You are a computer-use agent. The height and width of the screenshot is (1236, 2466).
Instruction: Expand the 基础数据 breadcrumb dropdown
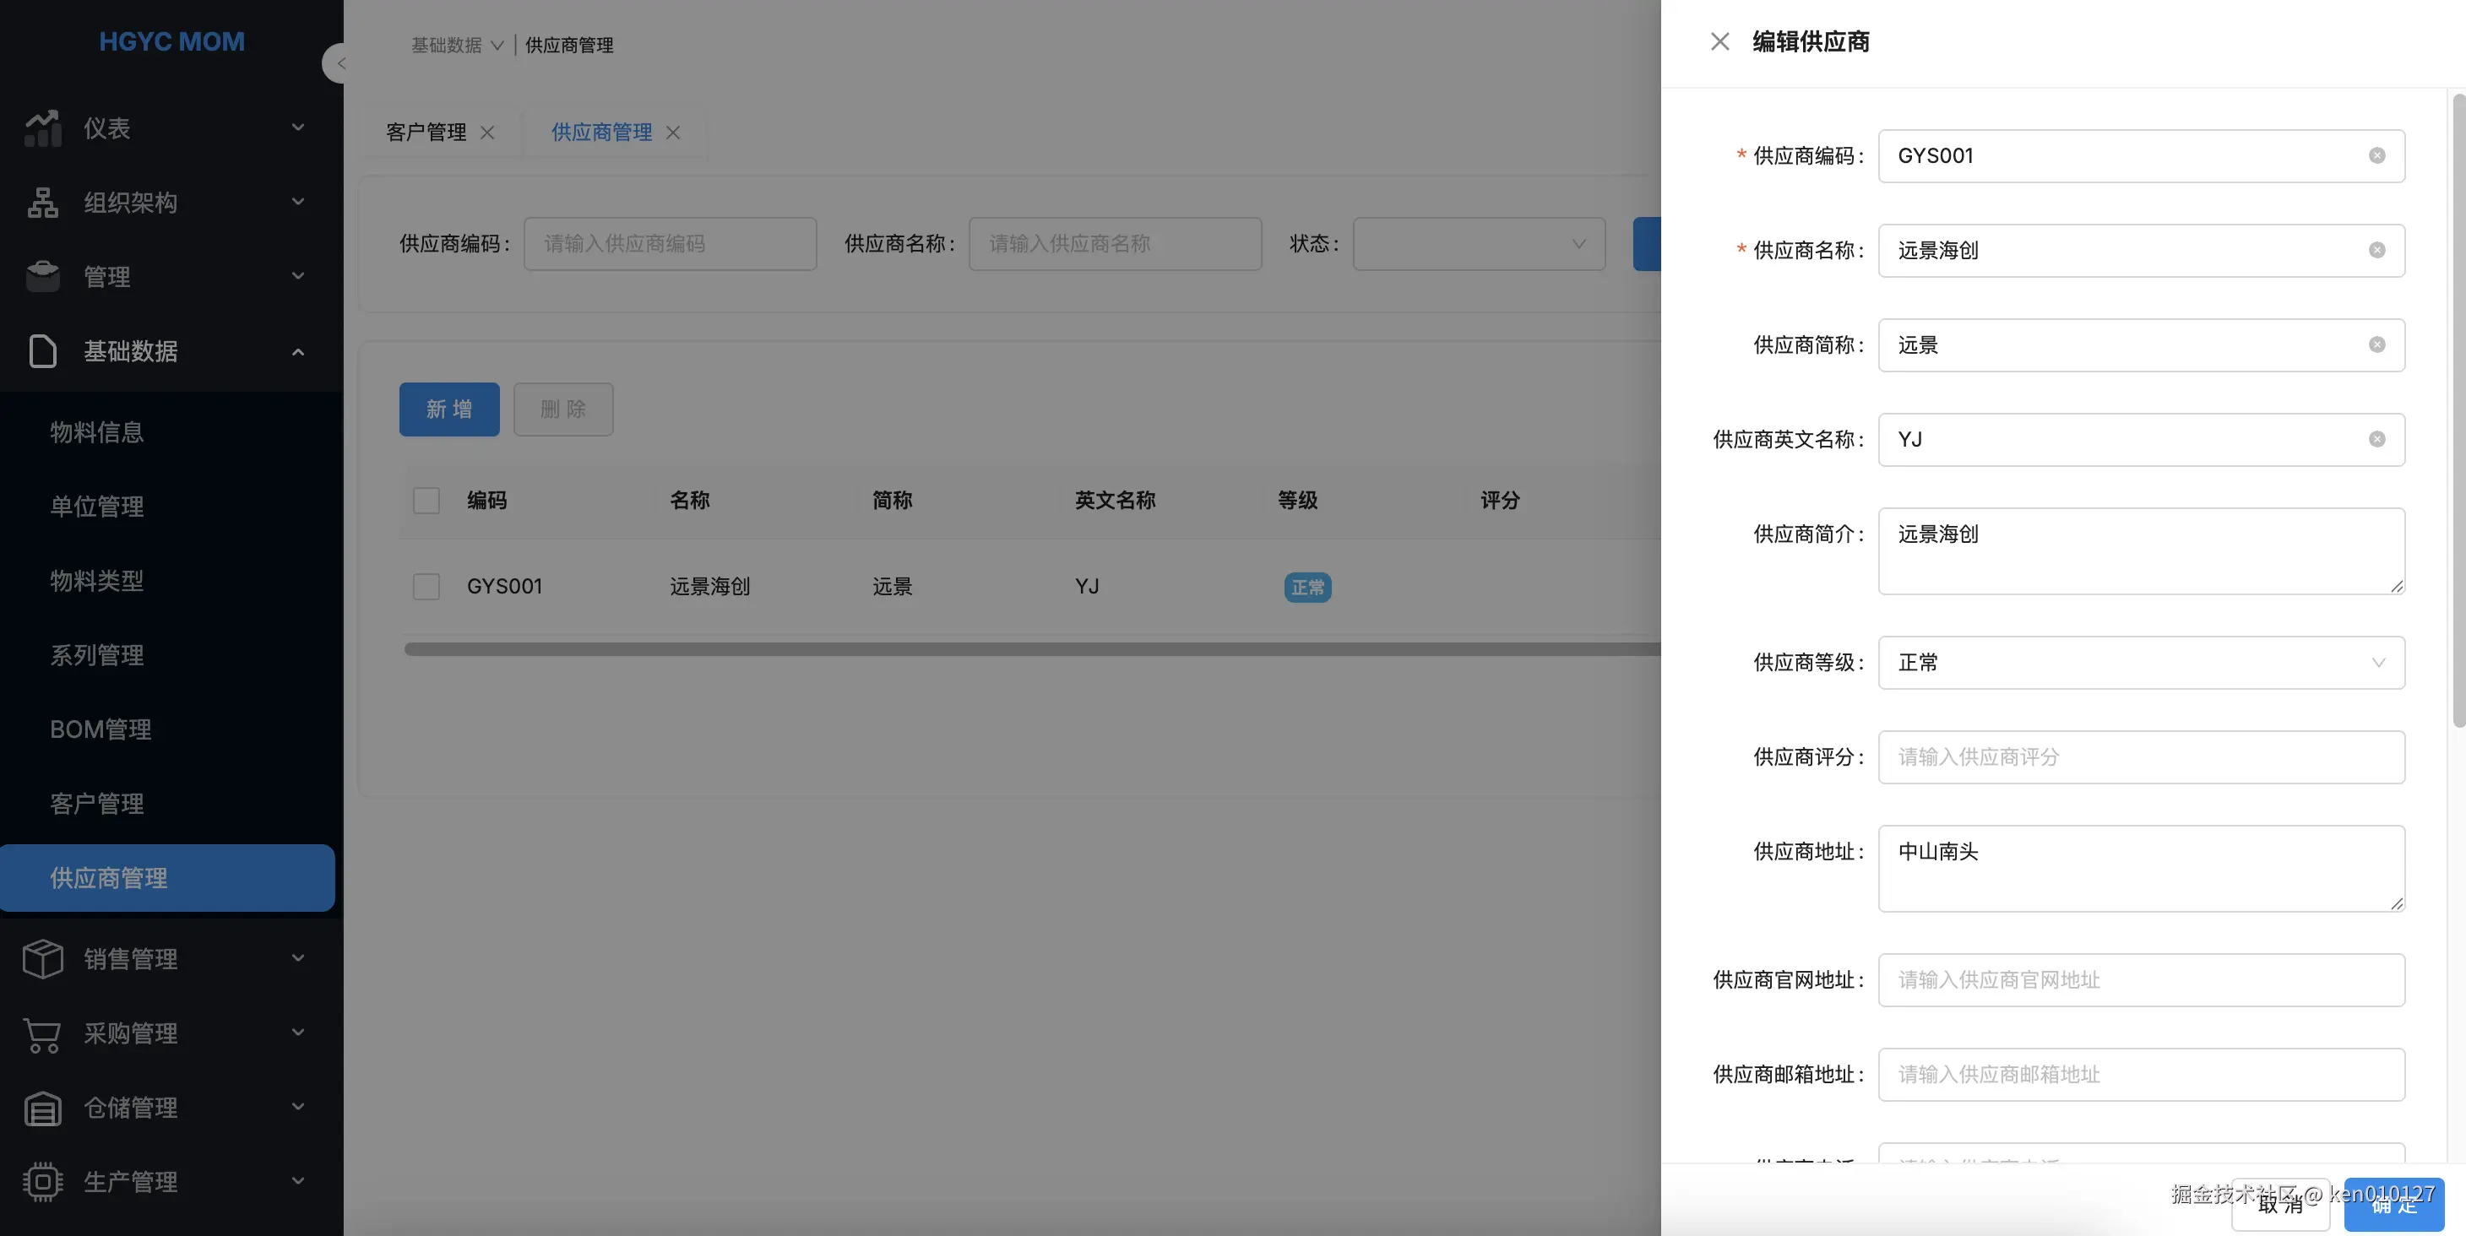(497, 45)
